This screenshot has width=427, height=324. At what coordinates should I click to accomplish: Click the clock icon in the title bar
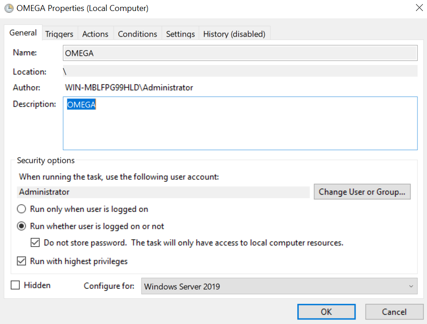pos(10,8)
